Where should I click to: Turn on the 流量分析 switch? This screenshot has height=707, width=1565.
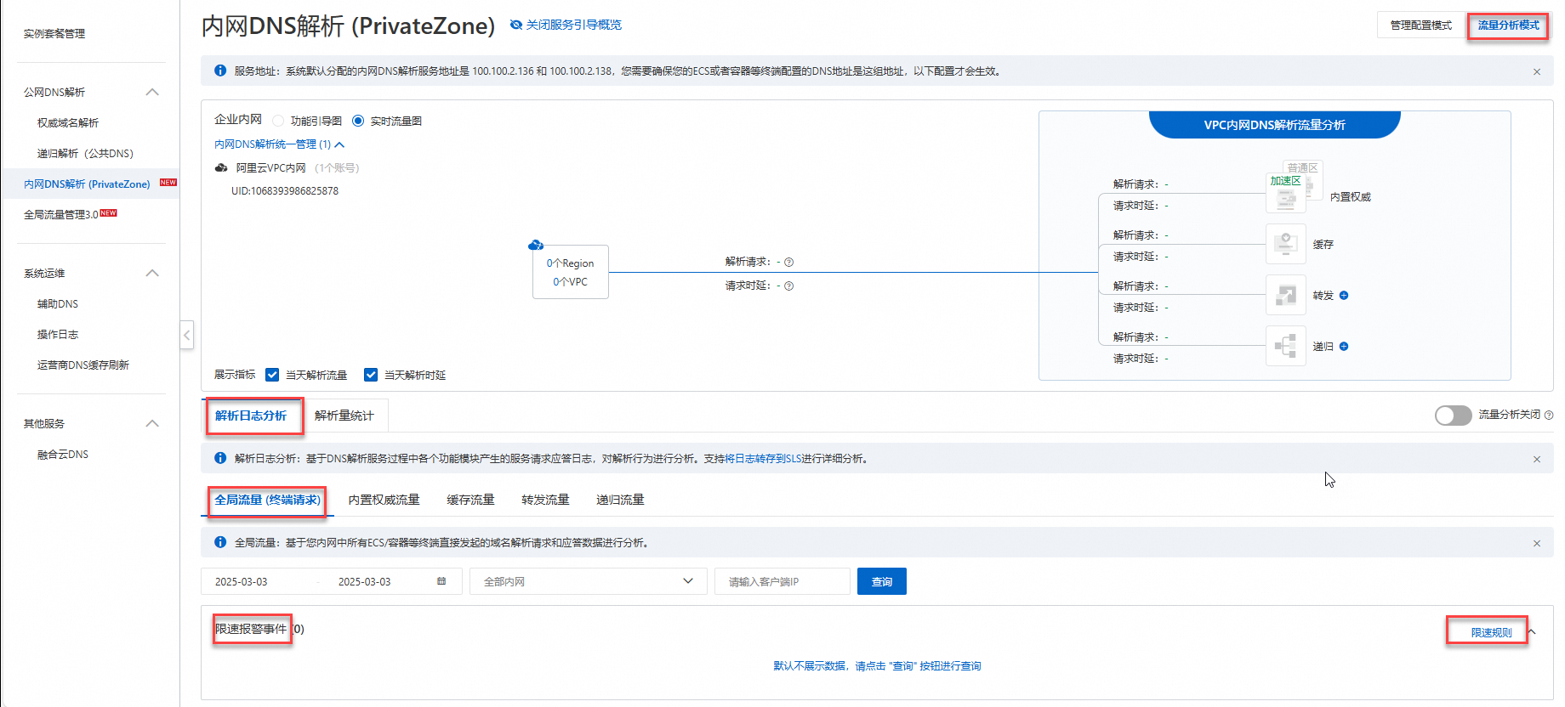point(1454,415)
